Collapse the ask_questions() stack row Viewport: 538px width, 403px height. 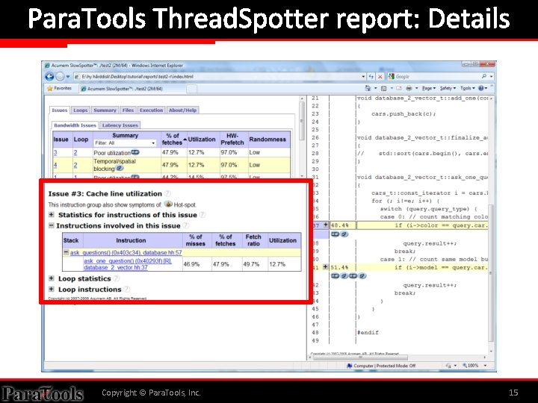(66, 252)
